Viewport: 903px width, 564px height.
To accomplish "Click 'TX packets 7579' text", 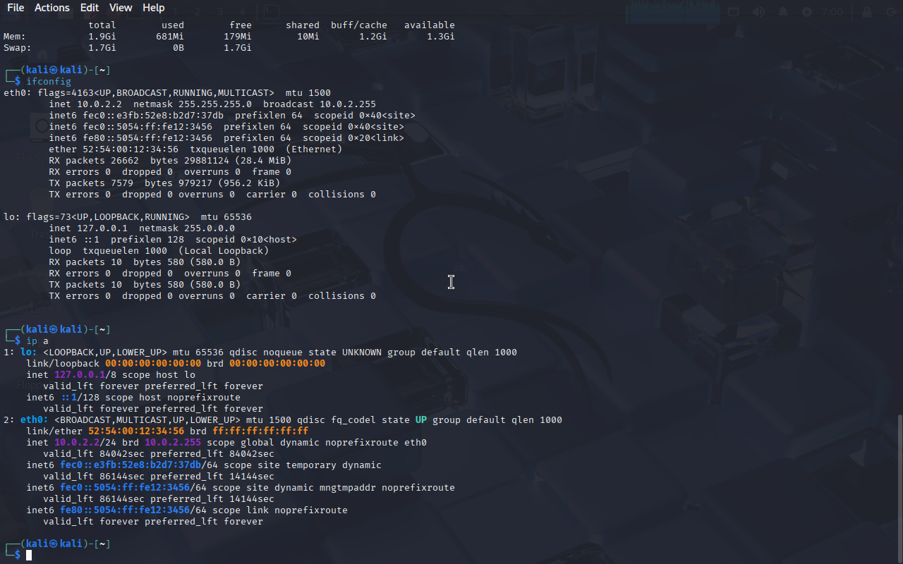I will (91, 183).
